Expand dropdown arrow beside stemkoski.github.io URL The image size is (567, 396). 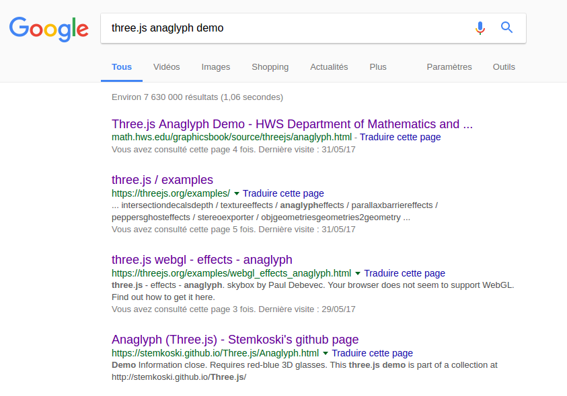tap(326, 353)
